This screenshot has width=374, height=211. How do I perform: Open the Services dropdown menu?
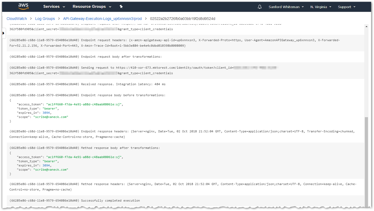pyautogui.click(x=54, y=7)
